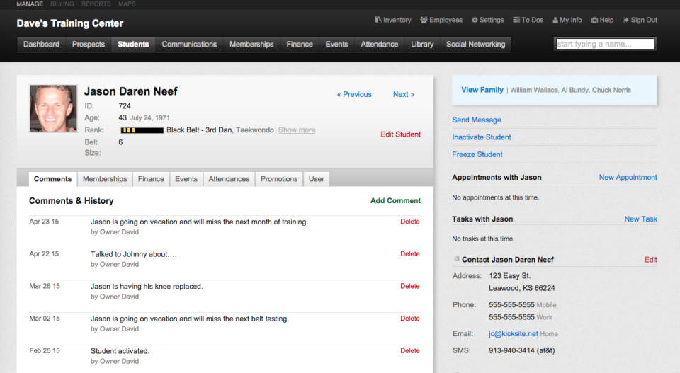Click the July 24, 1971 birth date
This screenshot has height=373, width=680.
click(x=149, y=117)
